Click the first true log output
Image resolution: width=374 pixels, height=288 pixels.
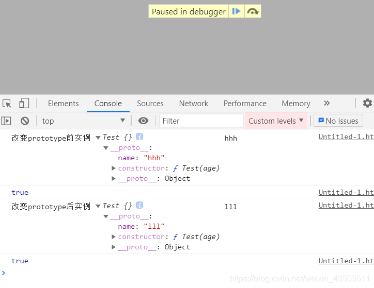click(20, 192)
